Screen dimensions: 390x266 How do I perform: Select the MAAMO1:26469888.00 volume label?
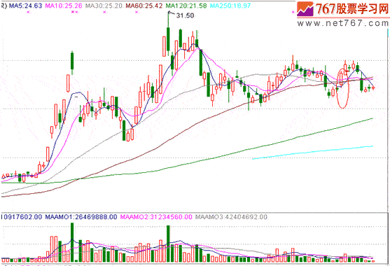pos(81,217)
